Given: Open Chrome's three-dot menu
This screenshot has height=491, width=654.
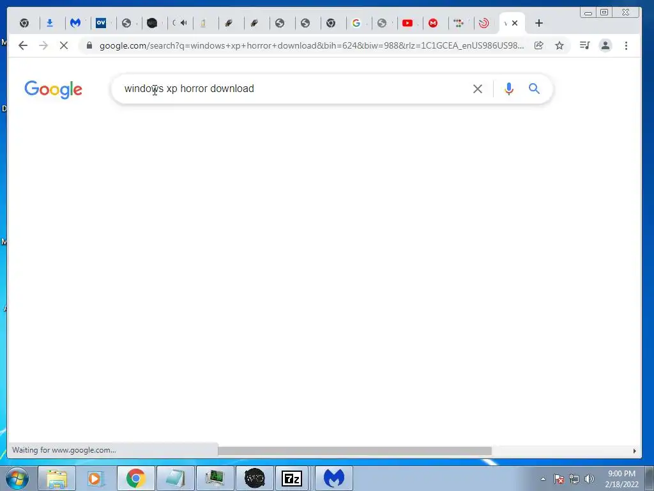Looking at the screenshot, I should (x=626, y=45).
